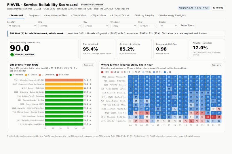Viewport: 232px width, 154px height.
Task: Click the '74.1 · C' bar value label
Action: [x=88, y=80]
